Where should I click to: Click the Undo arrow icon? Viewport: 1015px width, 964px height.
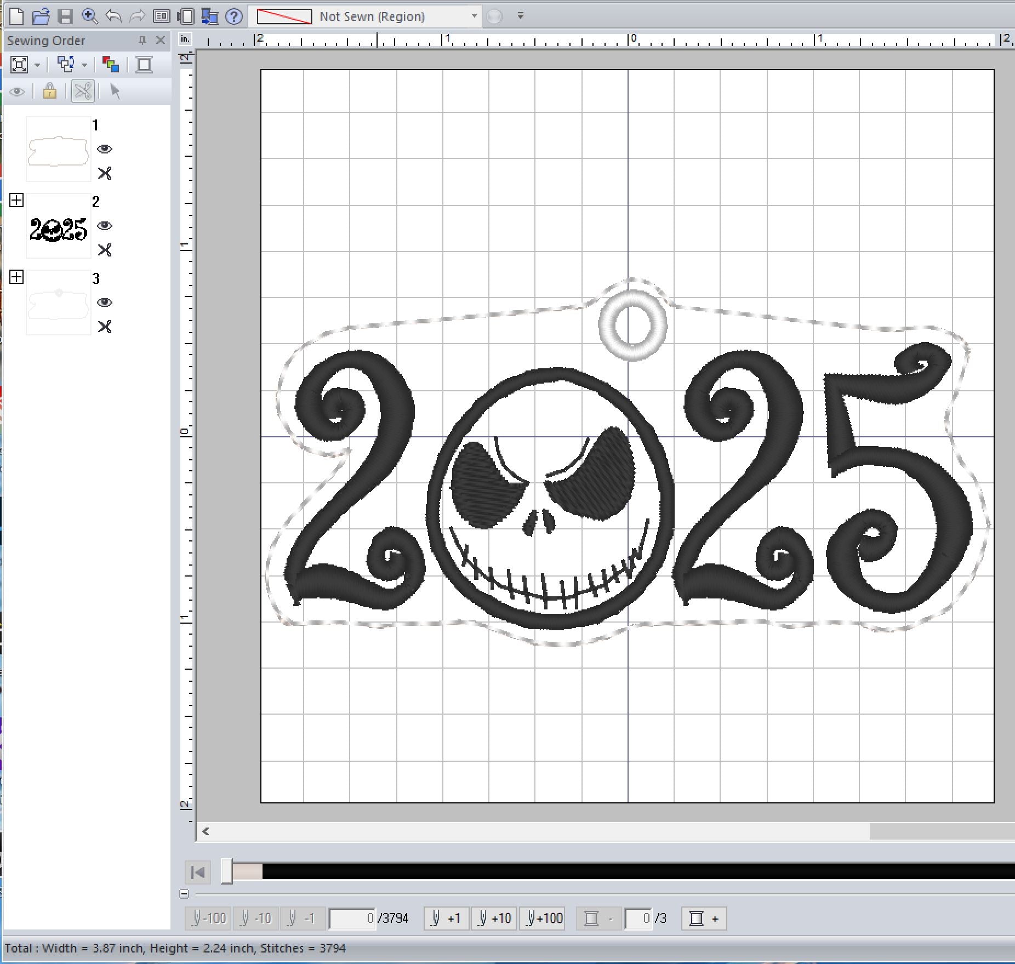click(113, 16)
